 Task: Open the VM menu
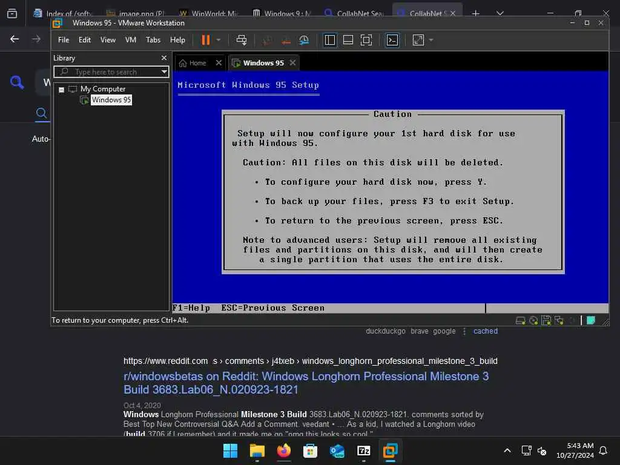131,40
